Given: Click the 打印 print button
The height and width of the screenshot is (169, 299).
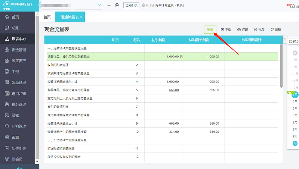Looking at the screenshot, I should (x=243, y=29).
